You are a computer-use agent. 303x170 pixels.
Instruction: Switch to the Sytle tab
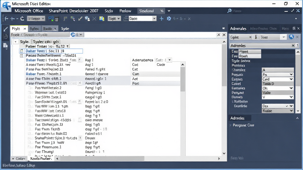[x=65, y=29]
